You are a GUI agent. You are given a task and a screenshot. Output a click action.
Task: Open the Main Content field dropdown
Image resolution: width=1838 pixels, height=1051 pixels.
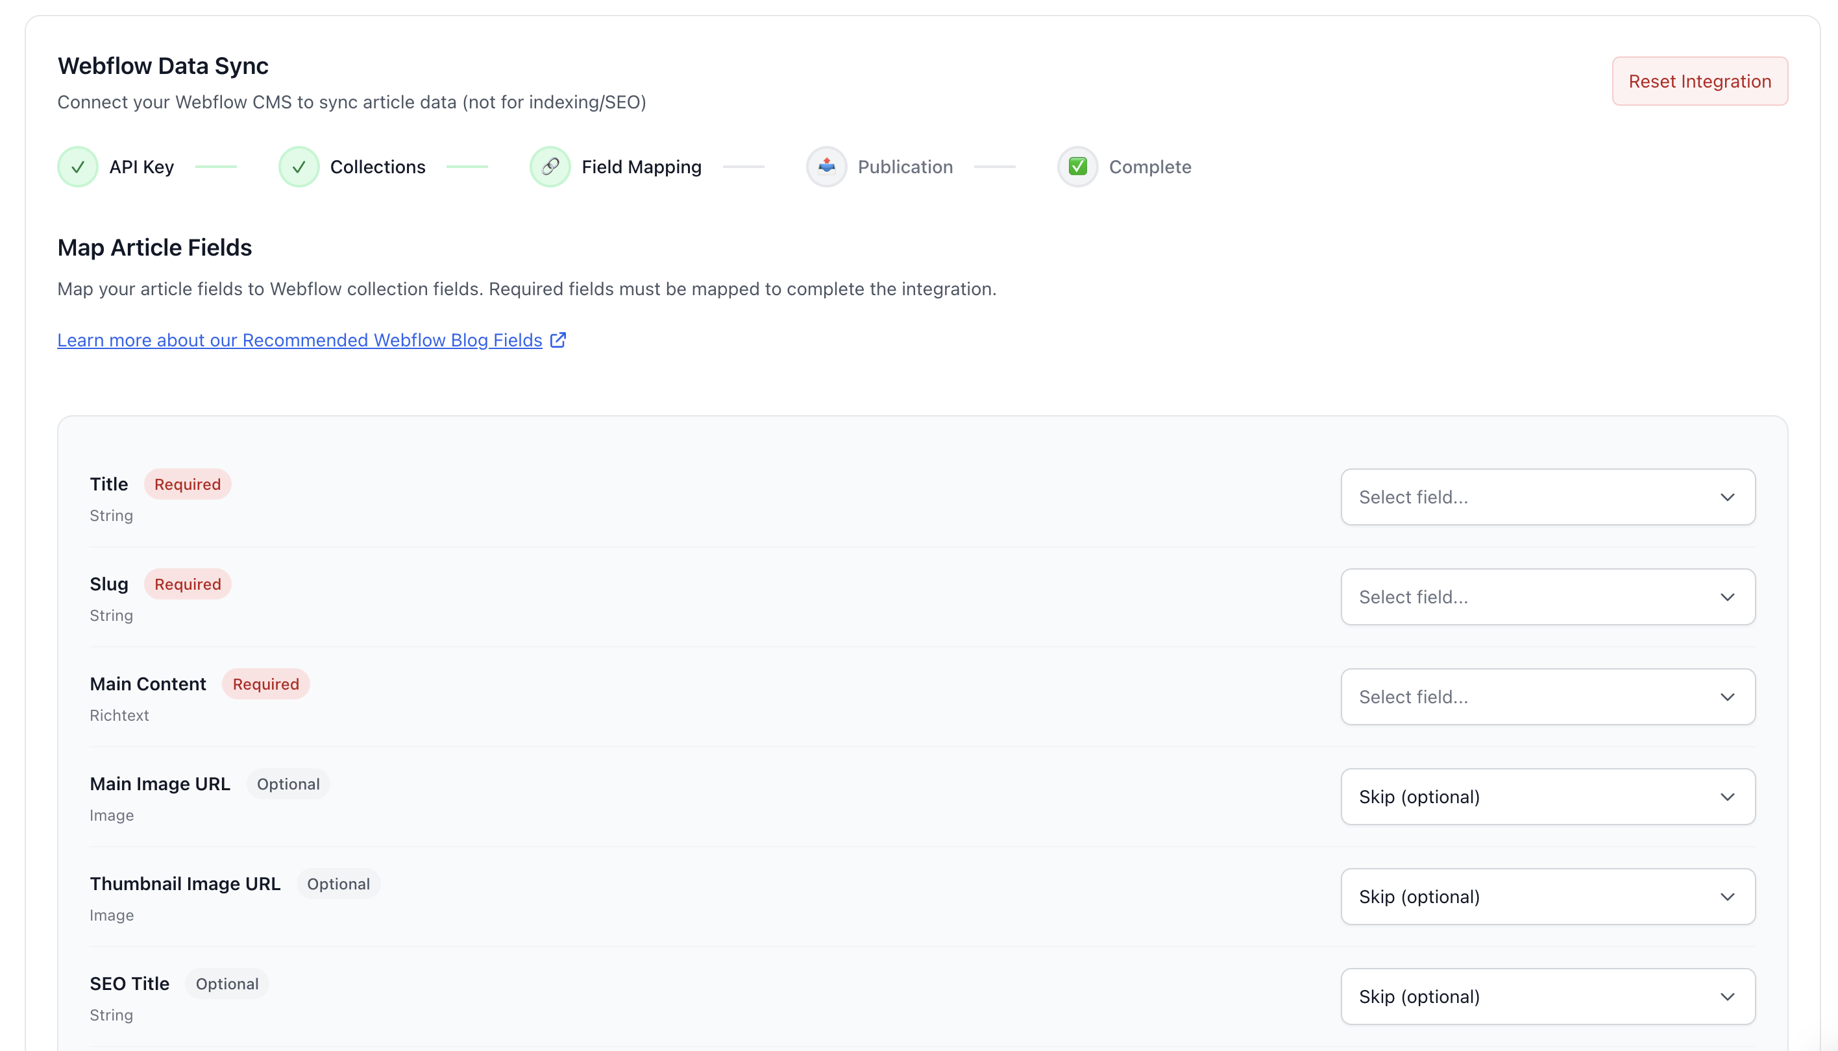pyautogui.click(x=1547, y=697)
